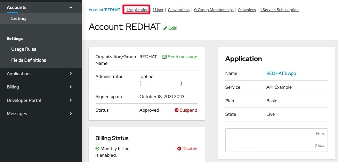Click the envelope icon for Send message
The width and height of the screenshot is (338, 162).
(x=164, y=57)
